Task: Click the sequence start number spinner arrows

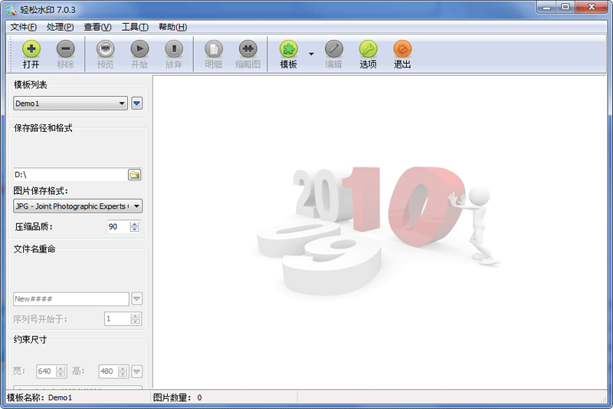Action: click(135, 318)
